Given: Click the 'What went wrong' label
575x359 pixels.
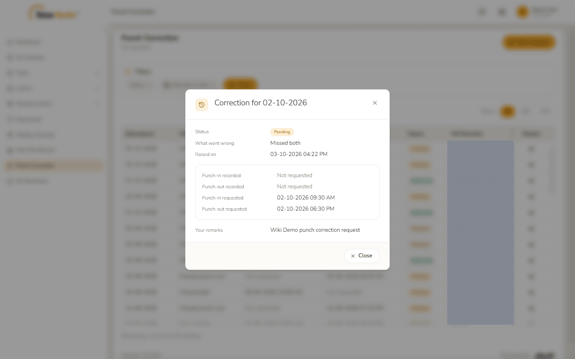Looking at the screenshot, I should 214,143.
